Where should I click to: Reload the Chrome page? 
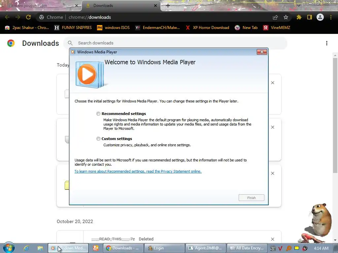(x=28, y=17)
